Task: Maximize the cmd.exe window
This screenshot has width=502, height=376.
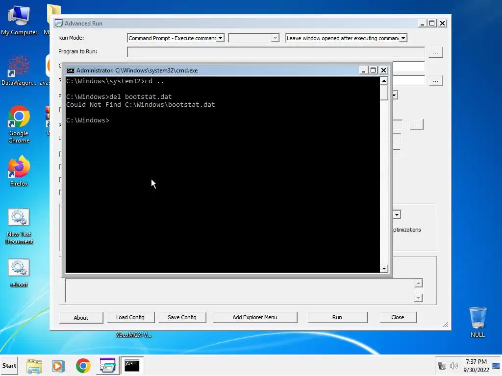Action: click(373, 70)
